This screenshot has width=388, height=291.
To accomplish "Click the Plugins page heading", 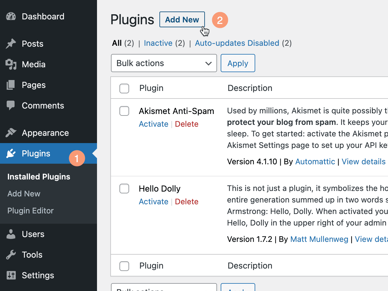I will (x=132, y=19).
